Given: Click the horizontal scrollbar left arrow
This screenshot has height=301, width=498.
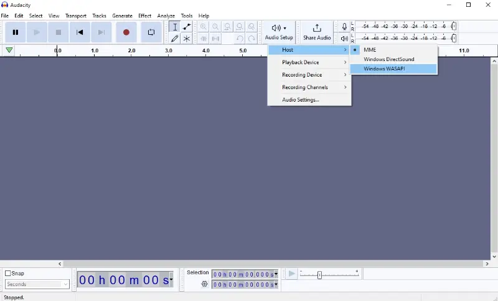Looking at the screenshot, I should 60,264.
